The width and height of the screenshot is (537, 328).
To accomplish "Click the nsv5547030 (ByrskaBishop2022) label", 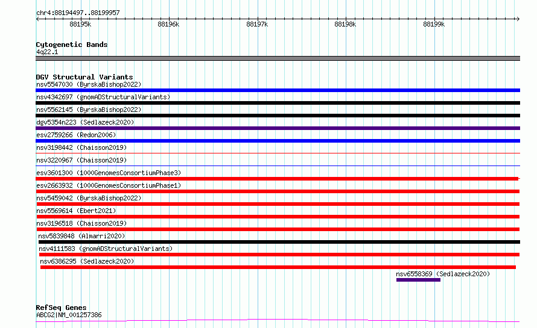I will pos(89,84).
